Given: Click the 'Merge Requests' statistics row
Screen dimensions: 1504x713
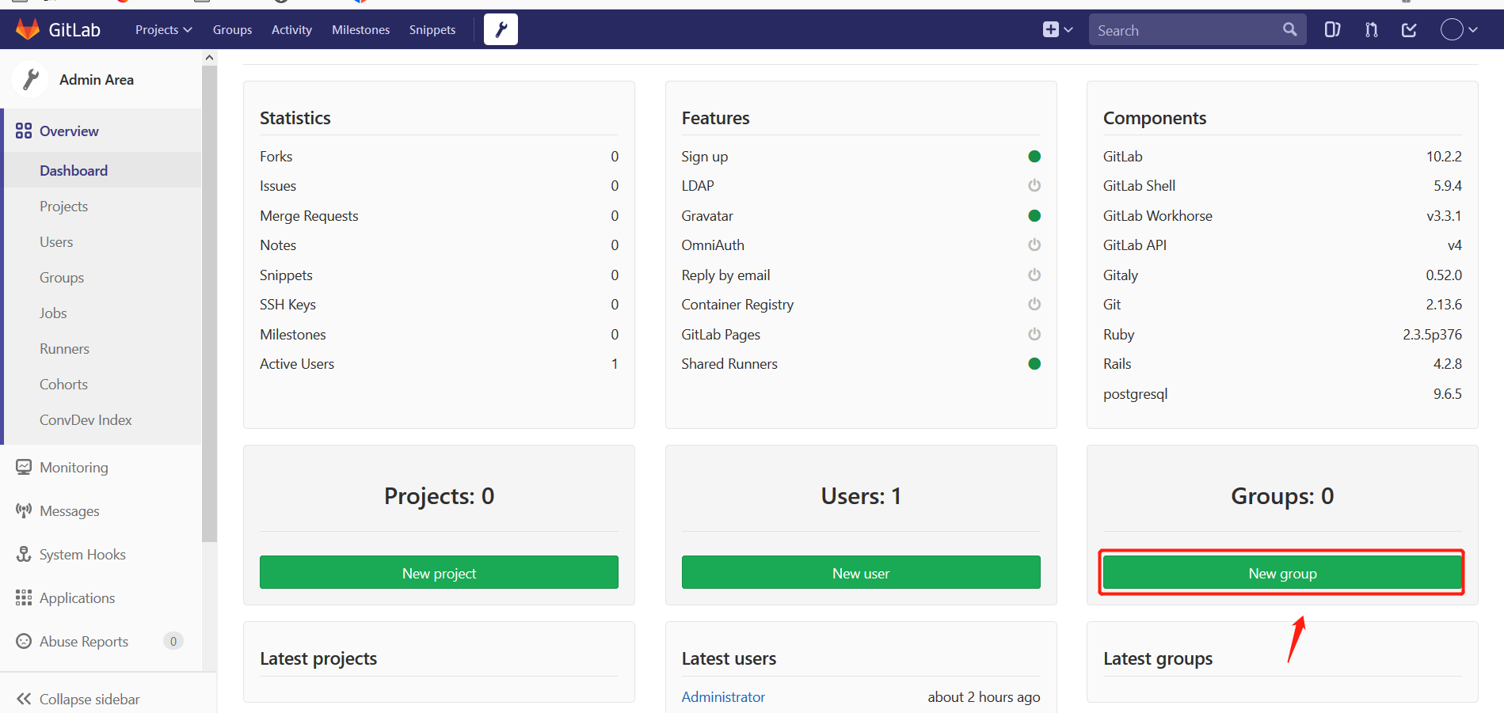Looking at the screenshot, I should tap(439, 215).
